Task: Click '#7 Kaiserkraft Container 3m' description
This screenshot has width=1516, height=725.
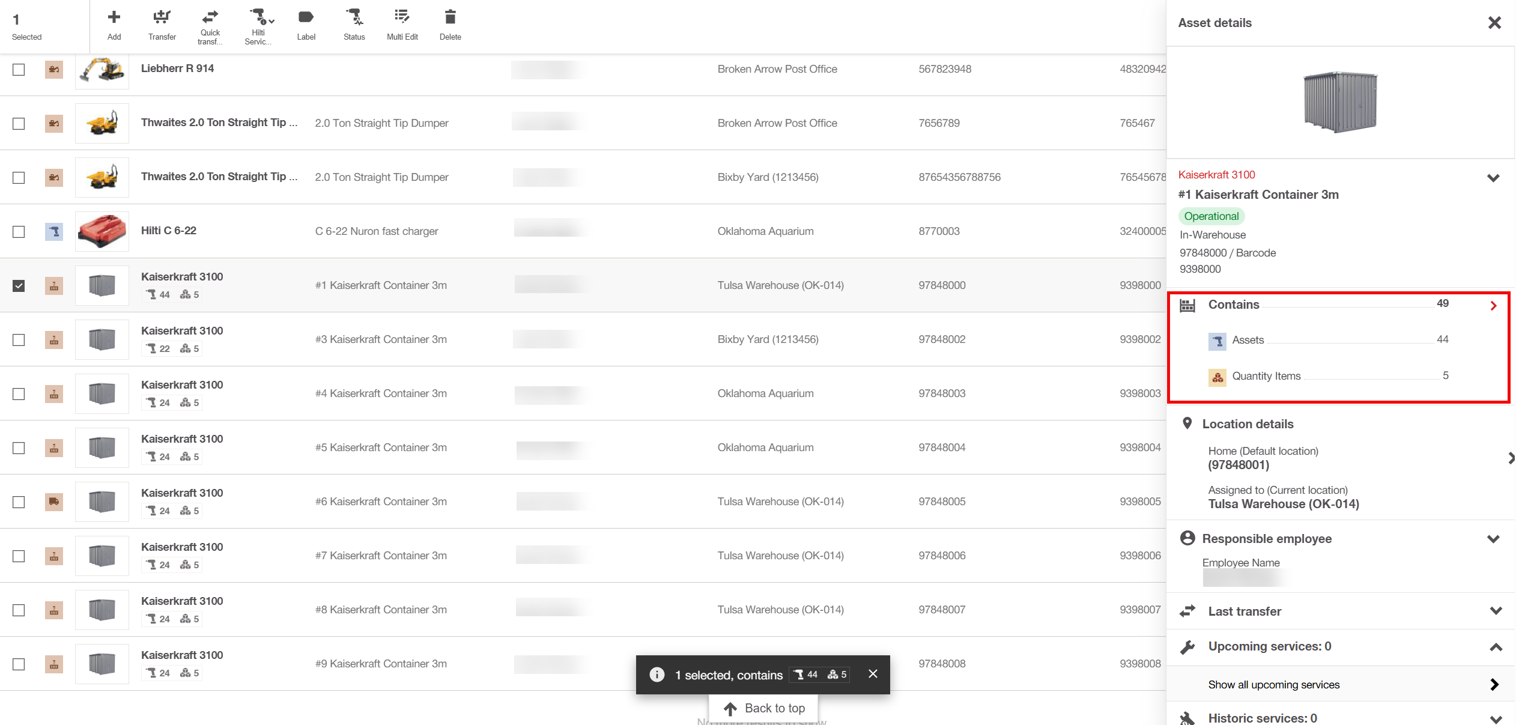Action: 381,556
